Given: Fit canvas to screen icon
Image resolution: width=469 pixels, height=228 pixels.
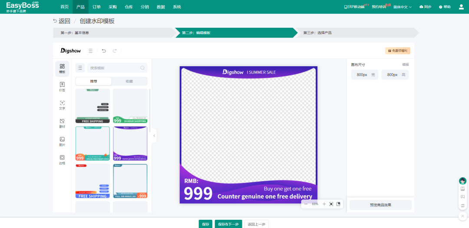Looking at the screenshot, I should (331, 204).
